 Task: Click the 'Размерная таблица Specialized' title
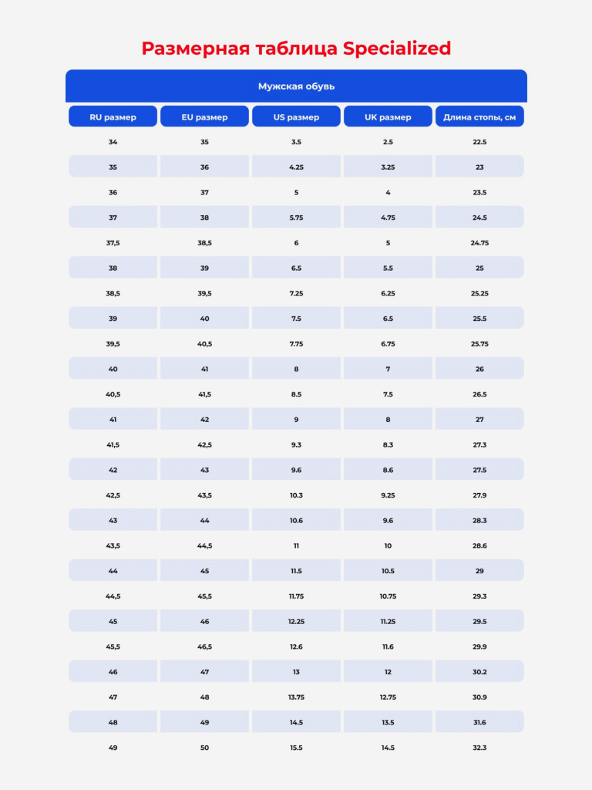pyautogui.click(x=296, y=49)
